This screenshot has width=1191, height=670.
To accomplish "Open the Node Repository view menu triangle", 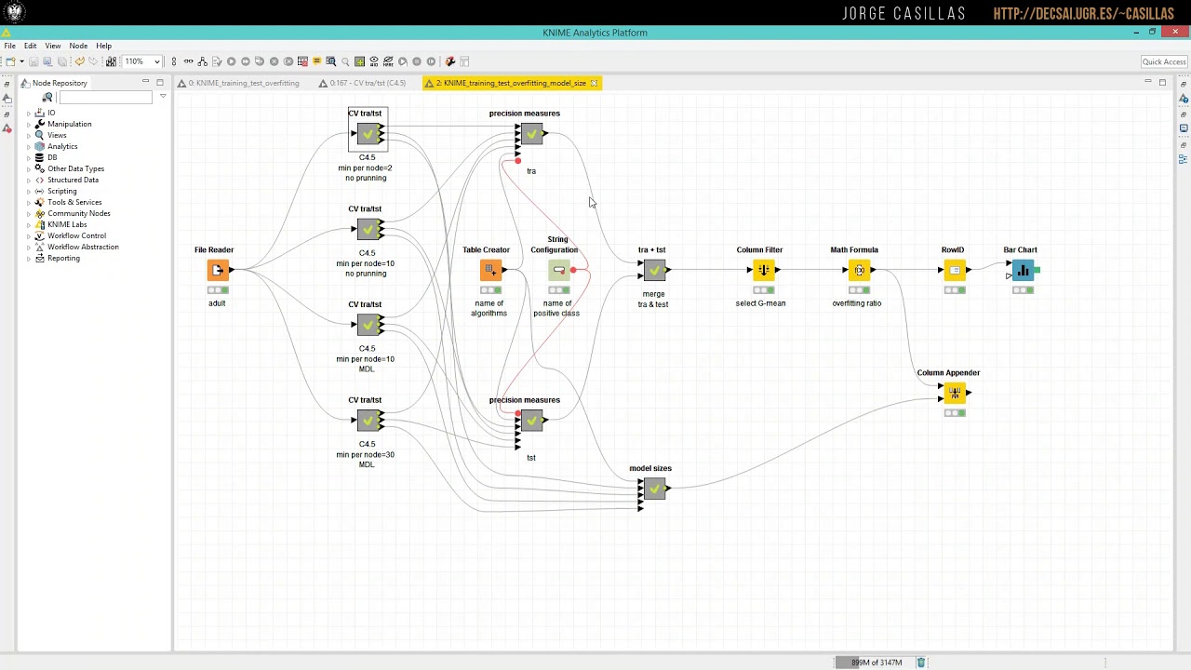I will click(x=163, y=97).
